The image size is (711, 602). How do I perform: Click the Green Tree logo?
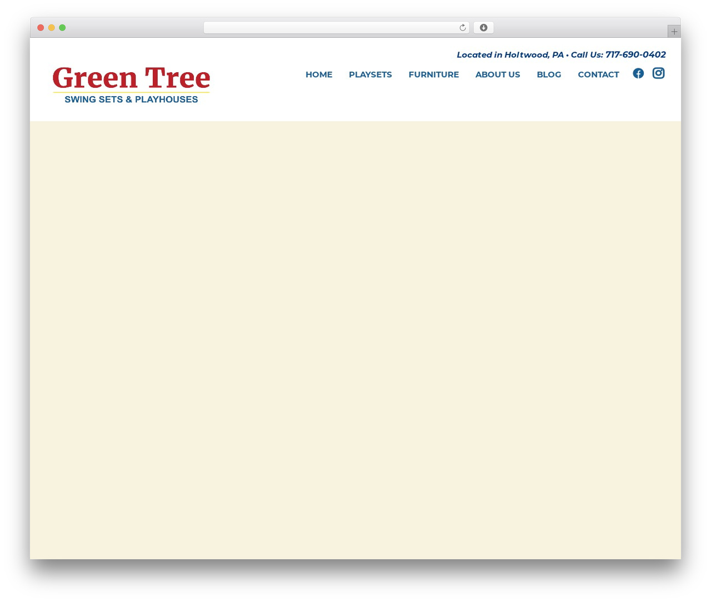132,85
